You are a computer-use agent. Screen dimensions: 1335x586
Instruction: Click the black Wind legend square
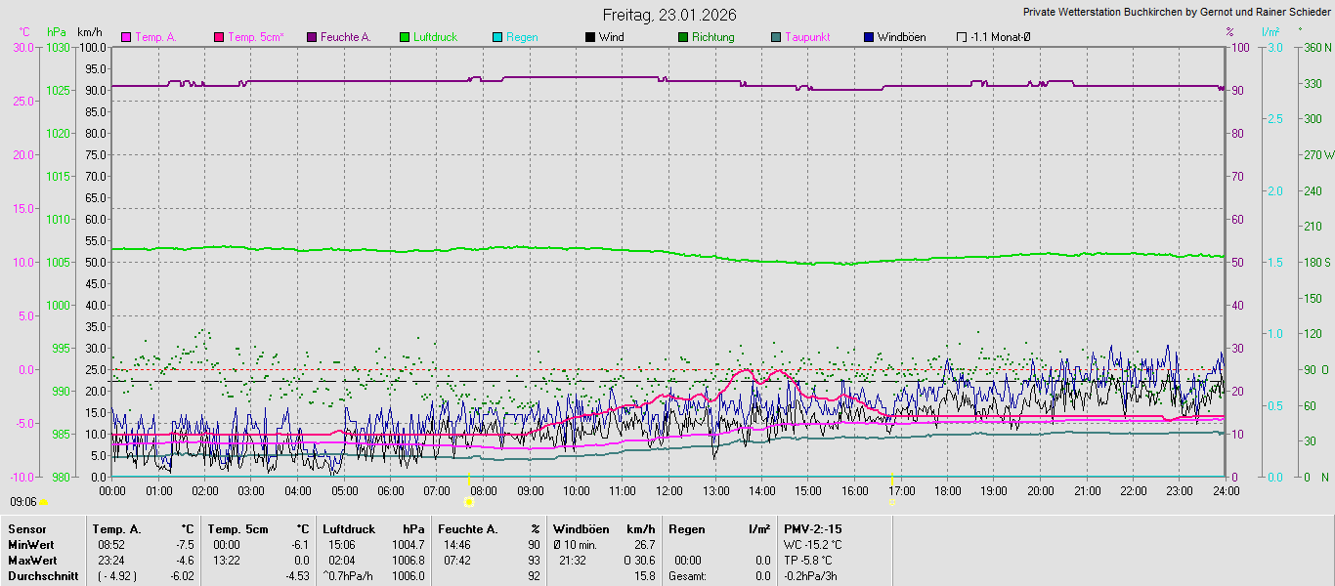(x=590, y=37)
